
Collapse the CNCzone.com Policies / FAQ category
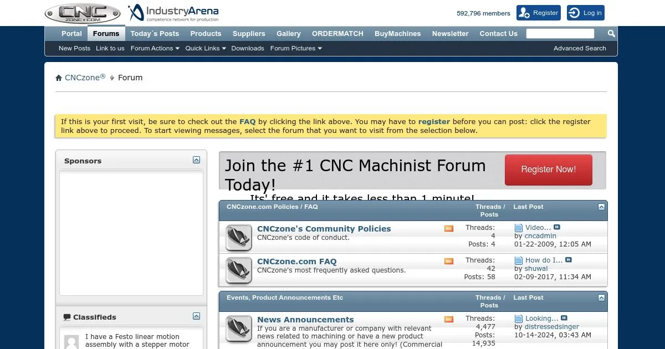601,207
